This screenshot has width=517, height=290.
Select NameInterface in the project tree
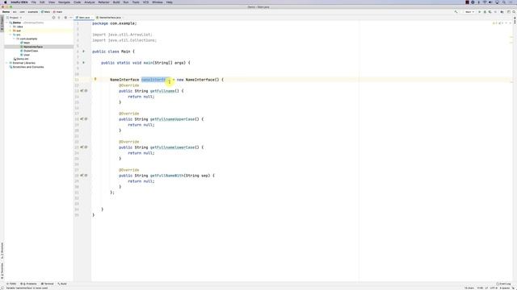pos(33,47)
